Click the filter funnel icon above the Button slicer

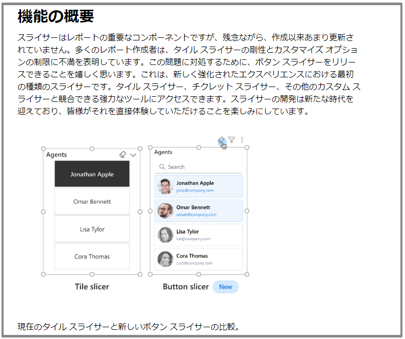(232, 140)
